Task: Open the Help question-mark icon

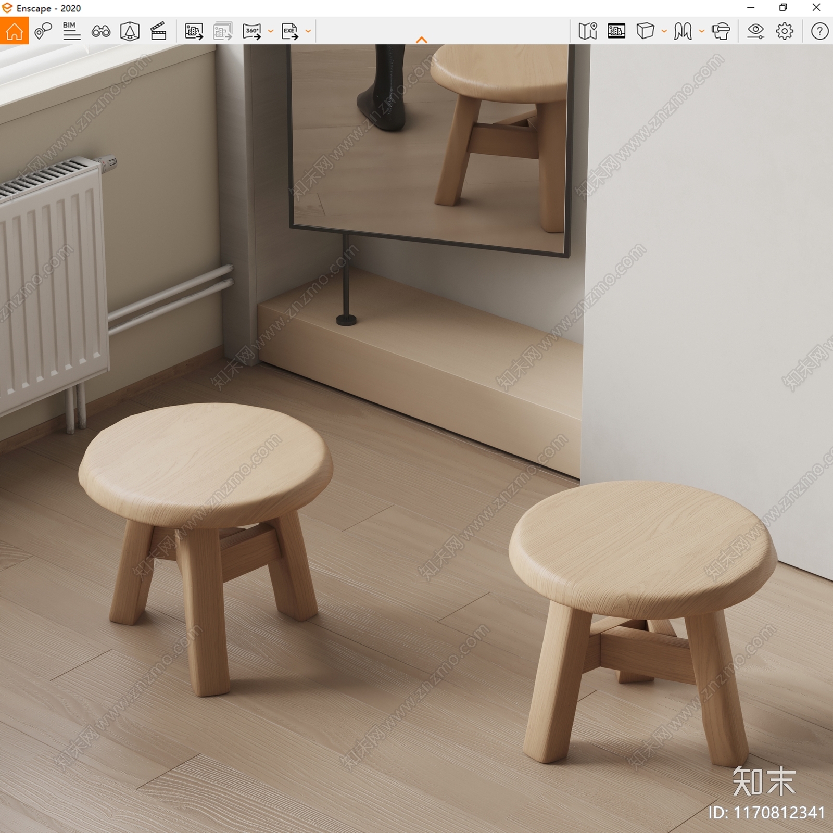Action: pos(819,31)
